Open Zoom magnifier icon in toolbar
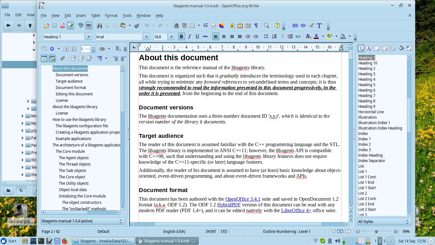This screenshot has width=435, height=245. tap(266, 26)
